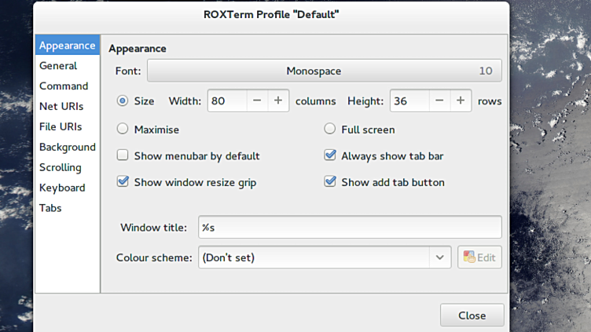The width and height of the screenshot is (591, 332).
Task: Enable Show menubar by default
Action: (123, 155)
